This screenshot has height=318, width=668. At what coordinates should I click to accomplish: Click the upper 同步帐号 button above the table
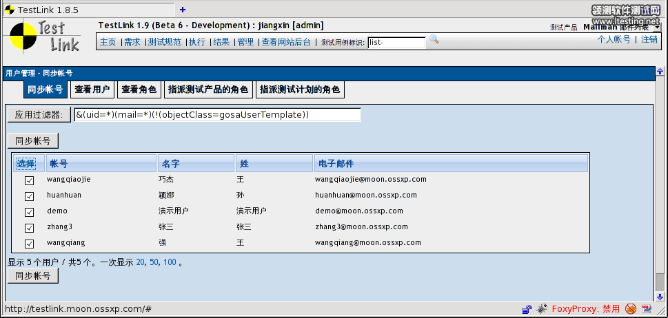(33, 140)
